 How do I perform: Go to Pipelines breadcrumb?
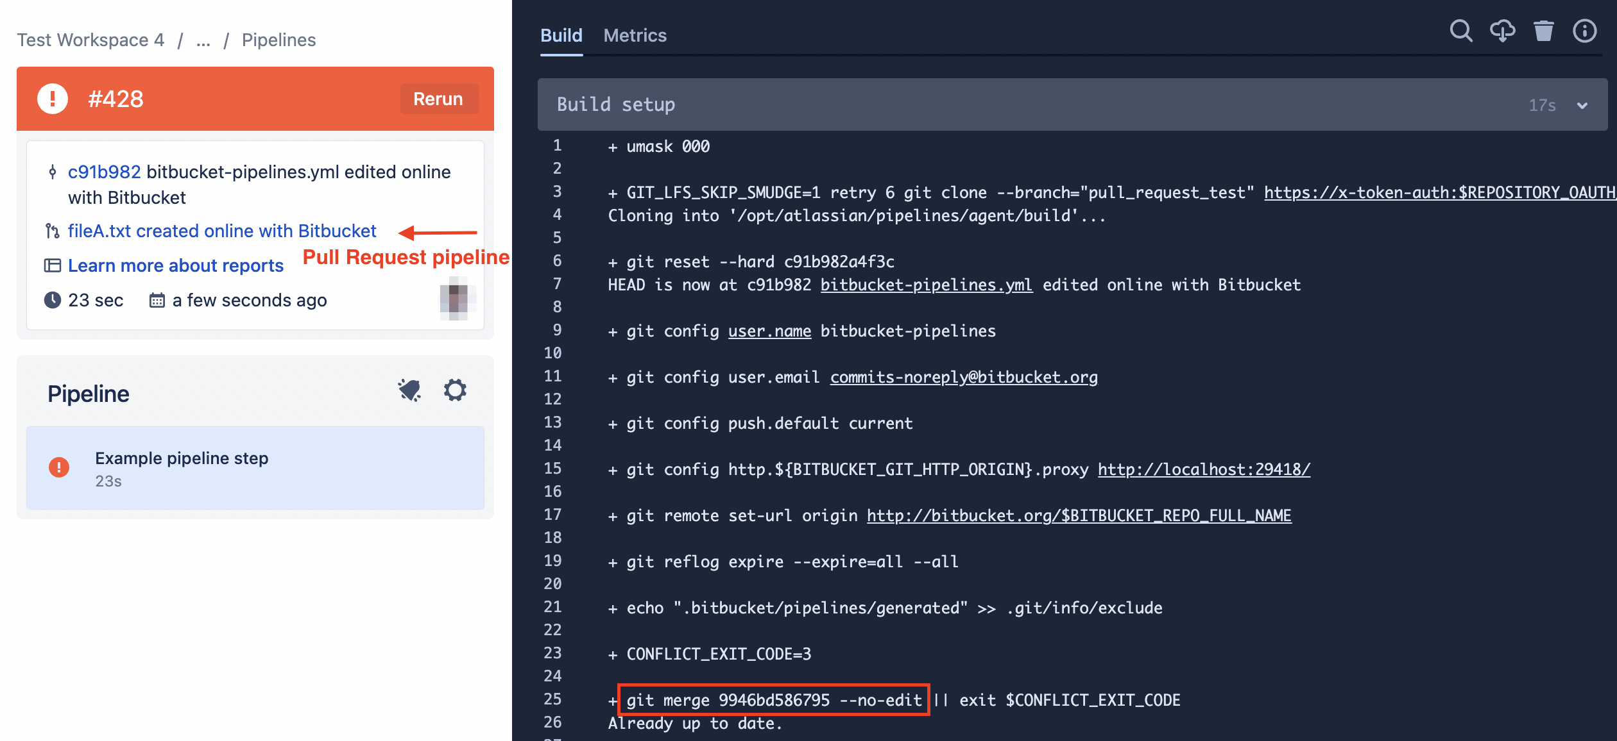click(278, 40)
